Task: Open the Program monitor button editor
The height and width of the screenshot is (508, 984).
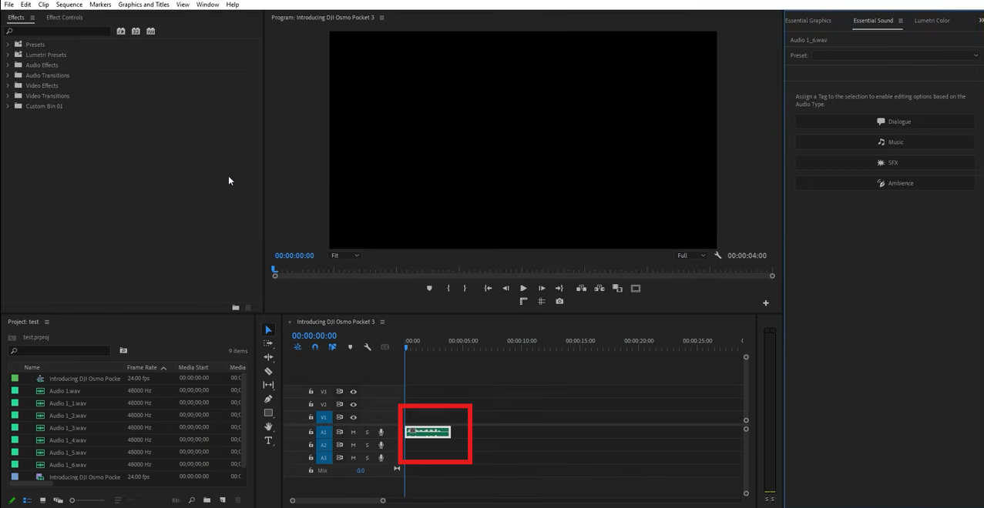Action: (x=766, y=303)
